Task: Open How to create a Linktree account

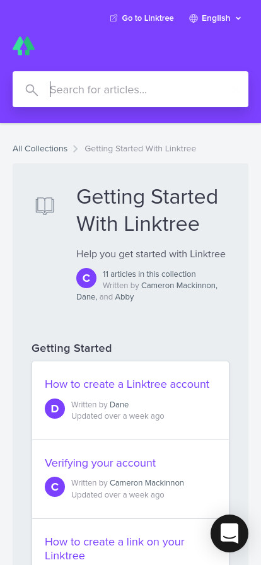Action: click(127, 384)
